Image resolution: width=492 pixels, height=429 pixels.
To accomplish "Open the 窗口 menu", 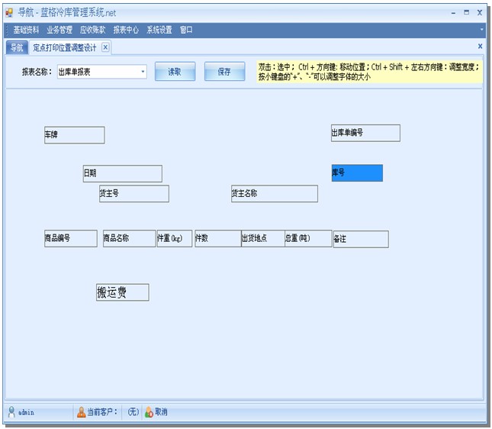I will 186,30.
